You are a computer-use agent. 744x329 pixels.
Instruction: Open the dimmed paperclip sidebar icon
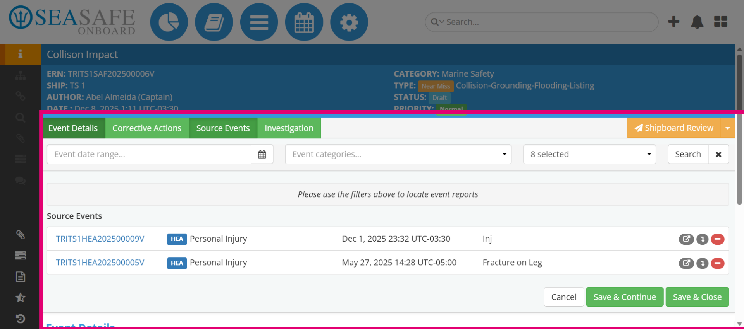[x=21, y=138]
